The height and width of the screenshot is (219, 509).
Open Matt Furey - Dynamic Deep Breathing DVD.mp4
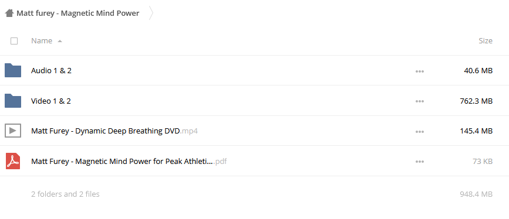point(114,131)
